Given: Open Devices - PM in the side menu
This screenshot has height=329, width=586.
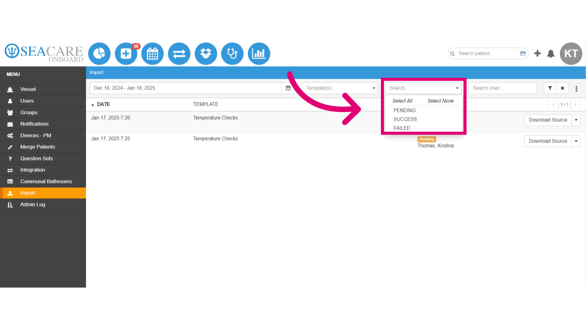Looking at the screenshot, I should tap(43, 136).
